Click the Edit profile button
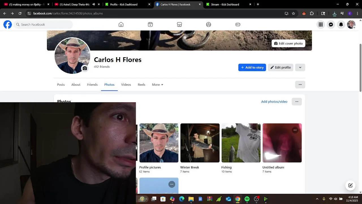Viewport: 362px width, 204px height. pyautogui.click(x=281, y=67)
